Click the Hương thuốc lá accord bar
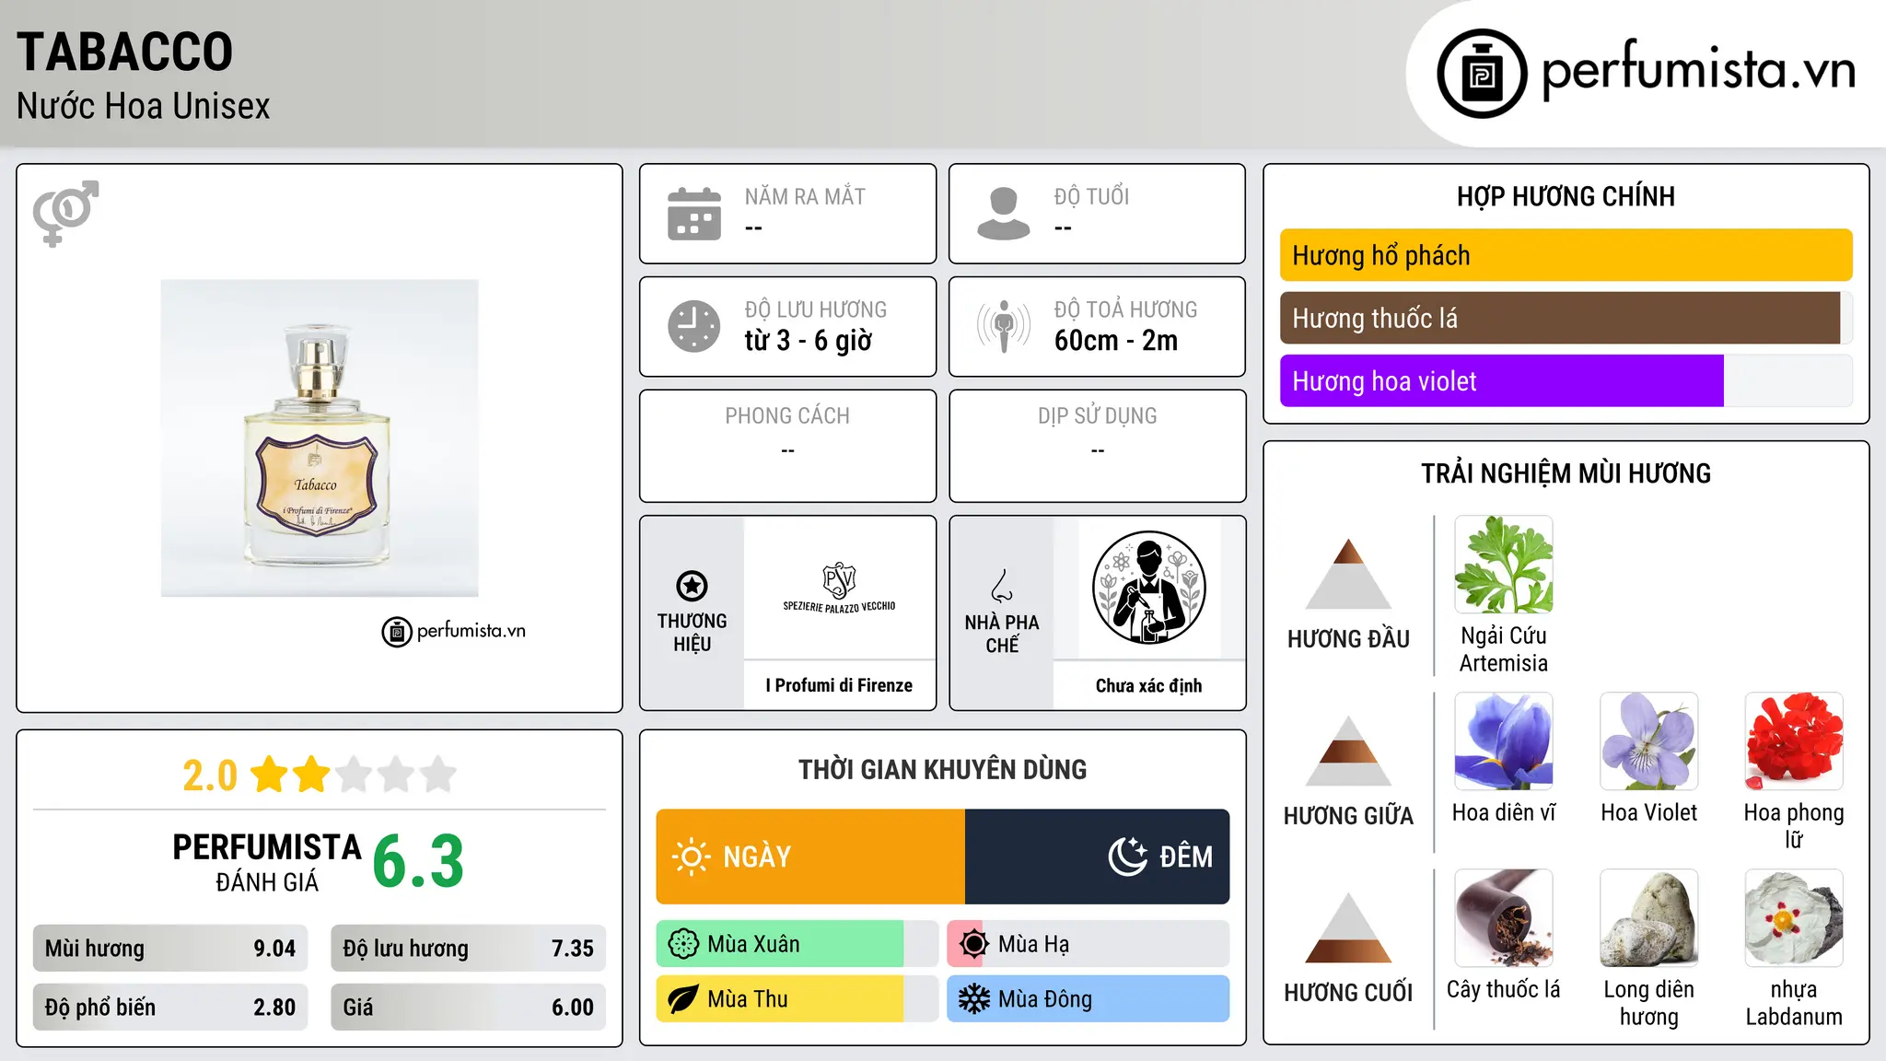 pyautogui.click(x=1566, y=318)
